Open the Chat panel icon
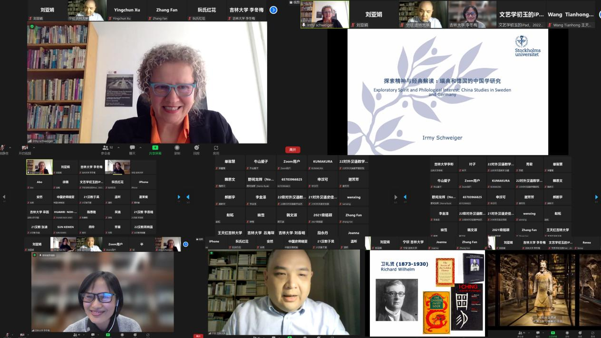601x338 pixels. pyautogui.click(x=132, y=148)
